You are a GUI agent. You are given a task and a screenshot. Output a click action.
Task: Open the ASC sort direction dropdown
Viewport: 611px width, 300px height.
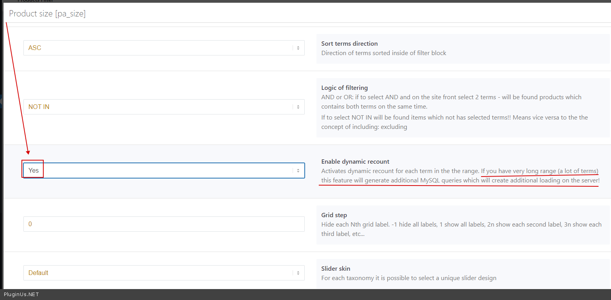pyautogui.click(x=156, y=48)
